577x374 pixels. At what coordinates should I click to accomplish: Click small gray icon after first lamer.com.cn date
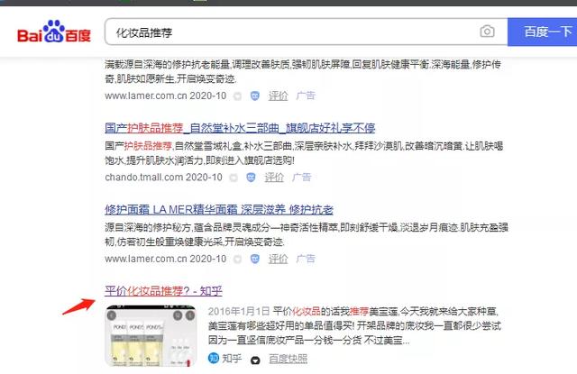pos(238,96)
